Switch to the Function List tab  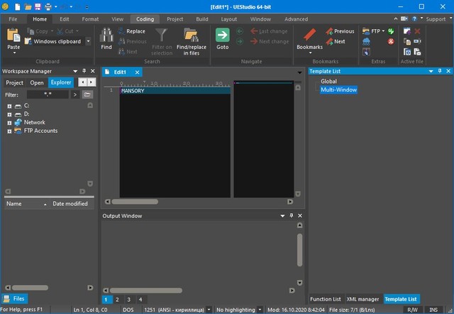click(326, 299)
